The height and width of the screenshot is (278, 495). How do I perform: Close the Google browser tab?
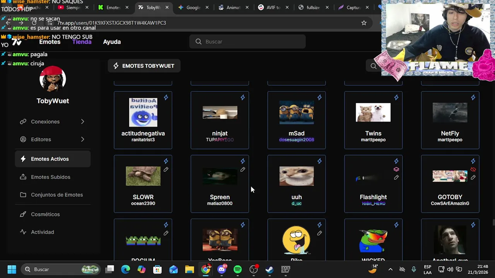[207, 7]
